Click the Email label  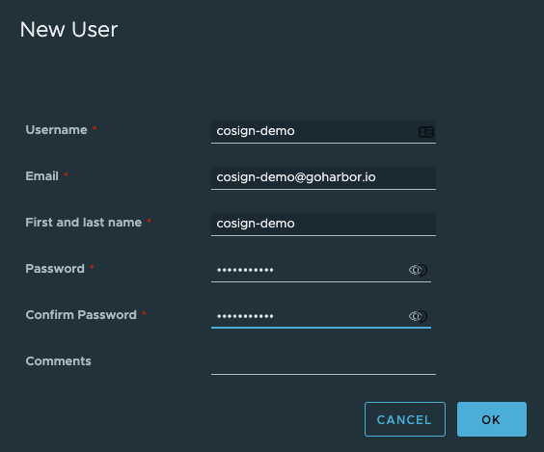[x=42, y=176]
